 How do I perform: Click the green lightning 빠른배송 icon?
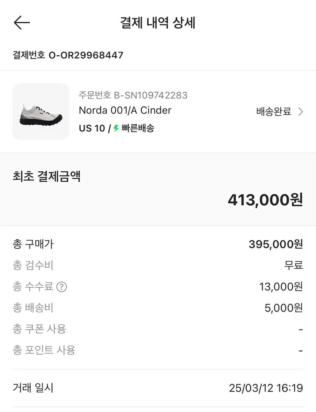pos(116,128)
